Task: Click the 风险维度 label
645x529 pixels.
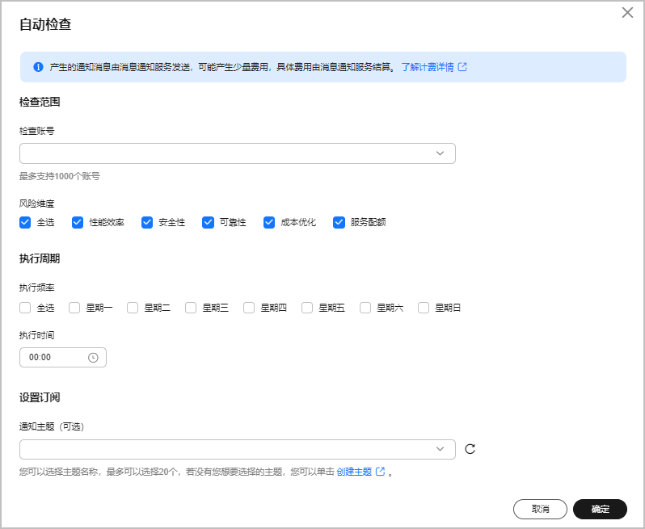Action: pyautogui.click(x=36, y=204)
